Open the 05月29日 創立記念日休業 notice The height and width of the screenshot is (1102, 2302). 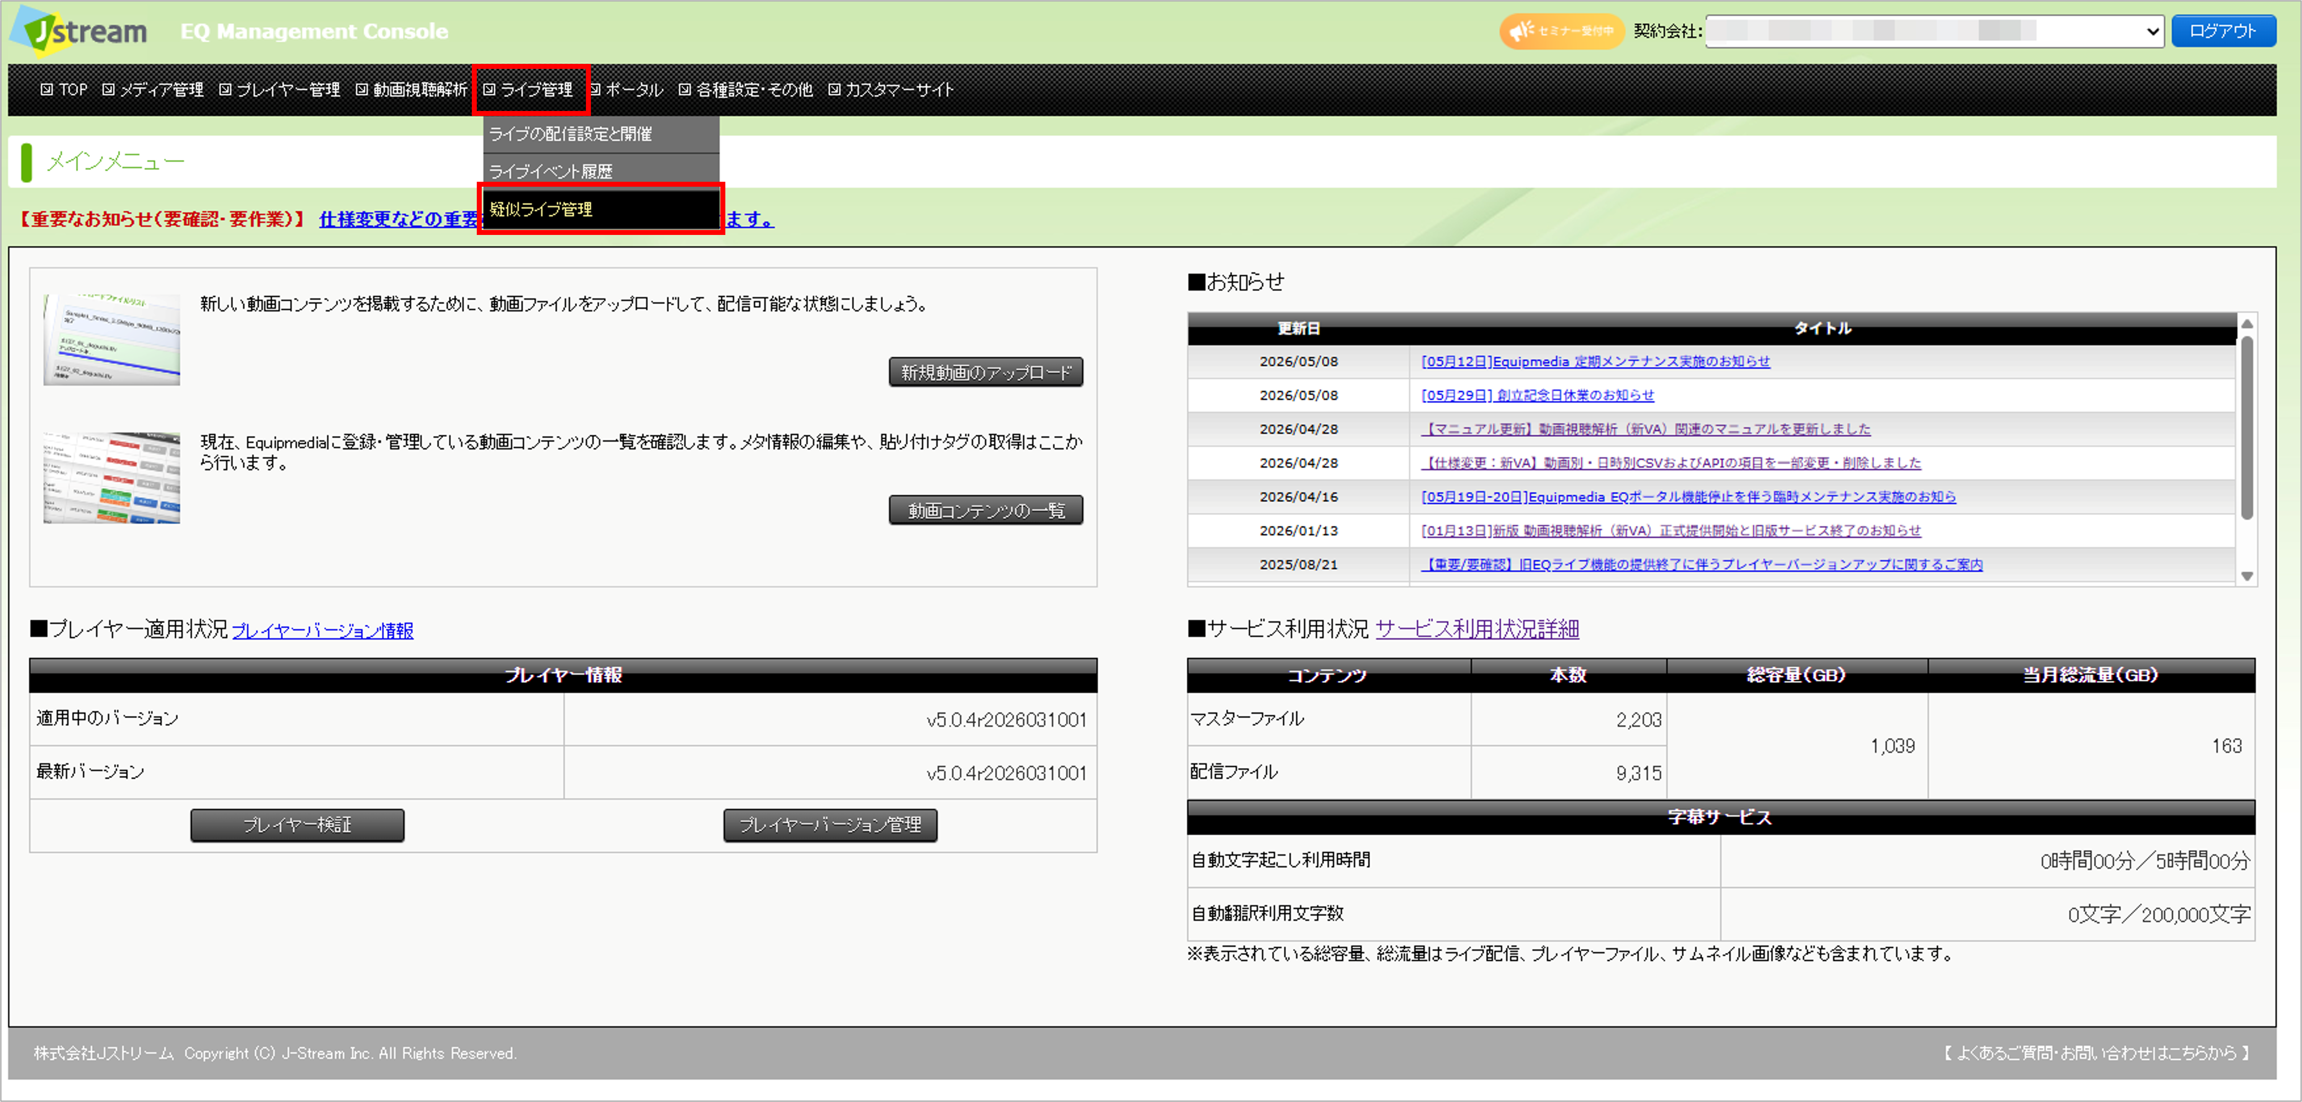click(x=1537, y=396)
